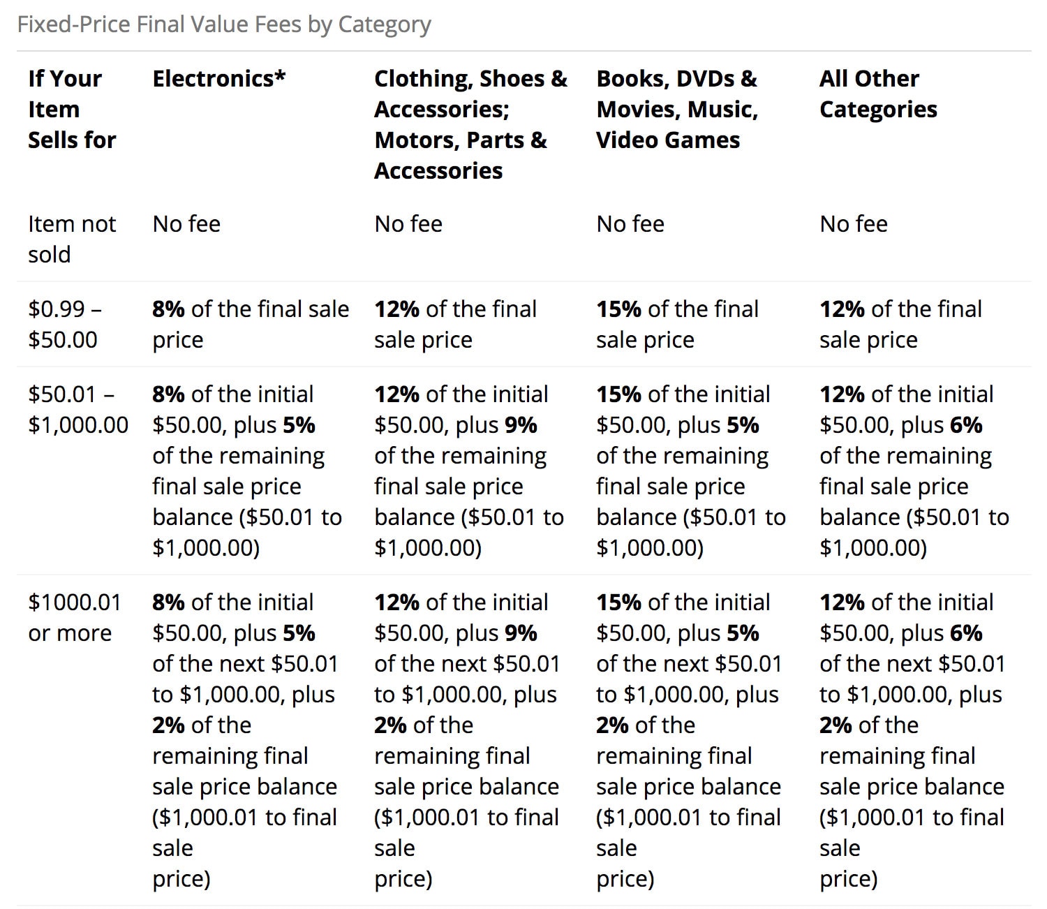Click 15% of the final sale price cell

point(677,324)
